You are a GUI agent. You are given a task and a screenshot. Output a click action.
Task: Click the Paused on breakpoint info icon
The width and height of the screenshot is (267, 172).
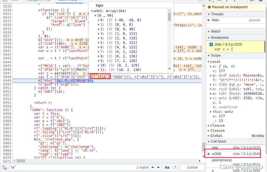point(209,7)
